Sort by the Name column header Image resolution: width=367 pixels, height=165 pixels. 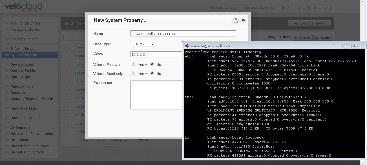click(79, 47)
